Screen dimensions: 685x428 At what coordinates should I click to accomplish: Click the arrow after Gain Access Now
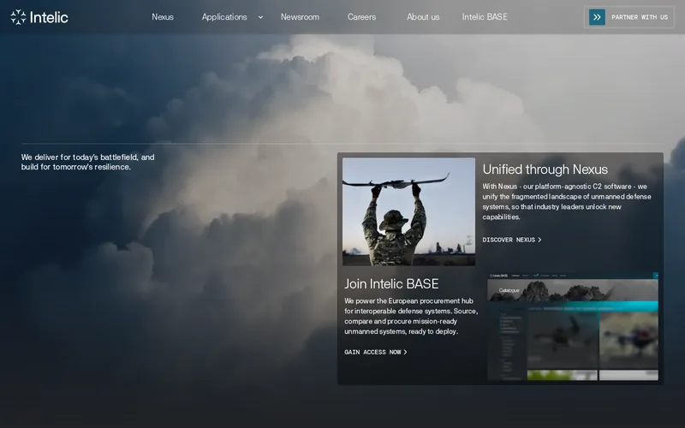[405, 352]
